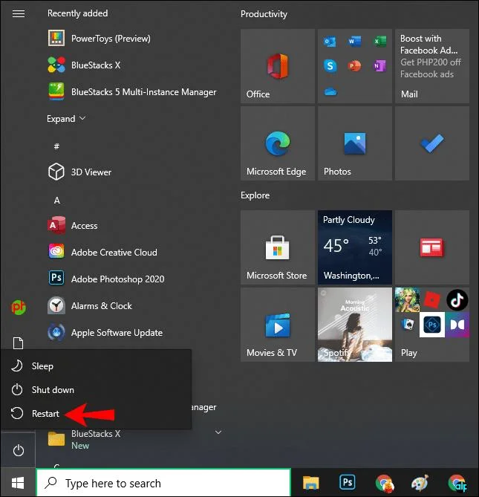Open Dolby icon in the Play tile
479x497 pixels.
[x=457, y=325]
